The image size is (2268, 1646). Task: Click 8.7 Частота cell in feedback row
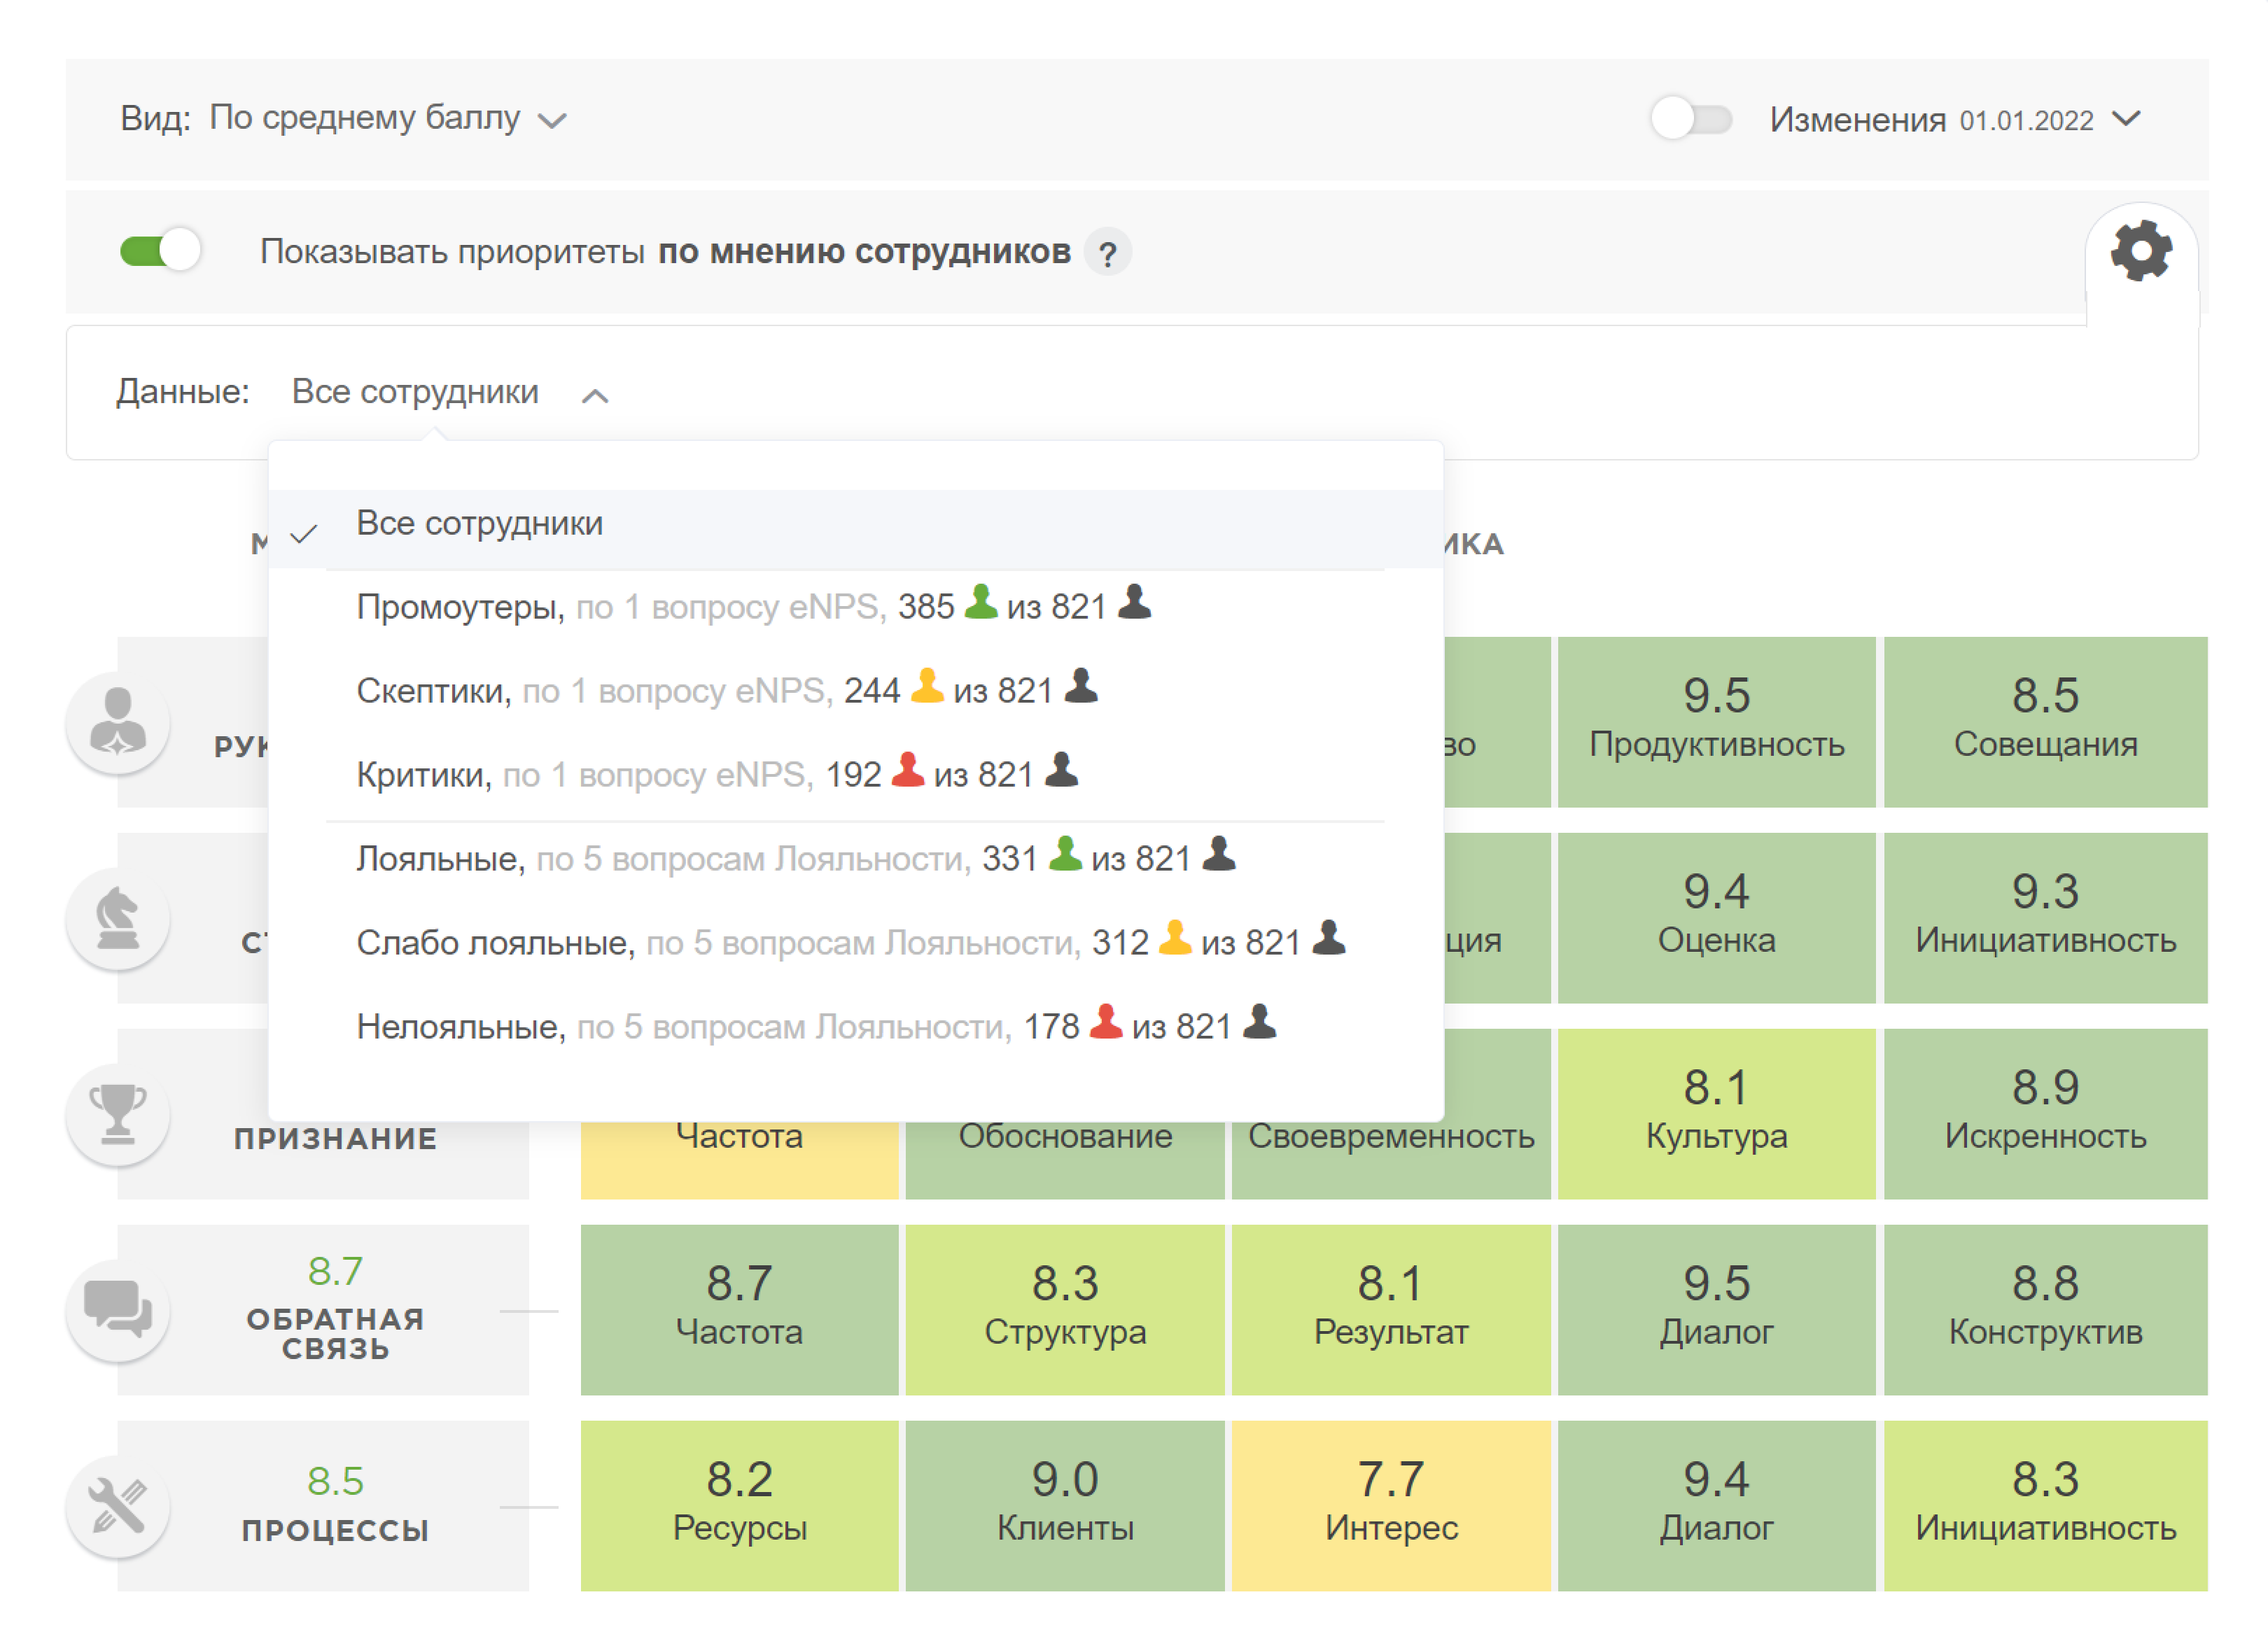click(x=739, y=1309)
